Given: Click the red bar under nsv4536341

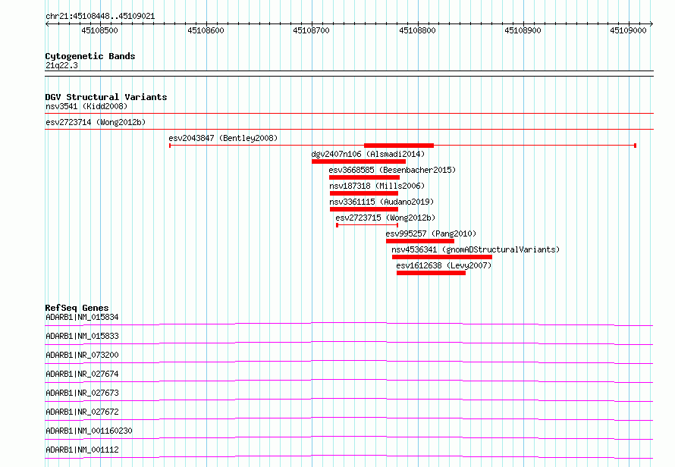Looking at the screenshot, I should [x=442, y=257].
